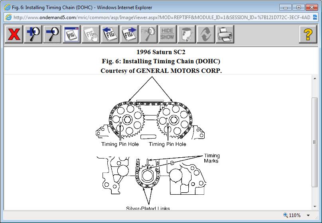Zoom out with the minus magnifier
Screen dimensions: 322x223
click(52, 34)
